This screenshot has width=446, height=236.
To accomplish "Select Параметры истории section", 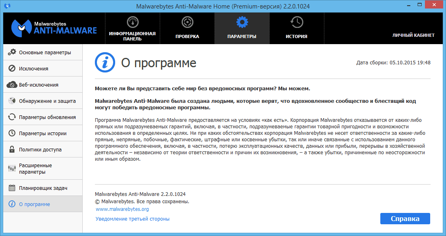I will (43, 133).
